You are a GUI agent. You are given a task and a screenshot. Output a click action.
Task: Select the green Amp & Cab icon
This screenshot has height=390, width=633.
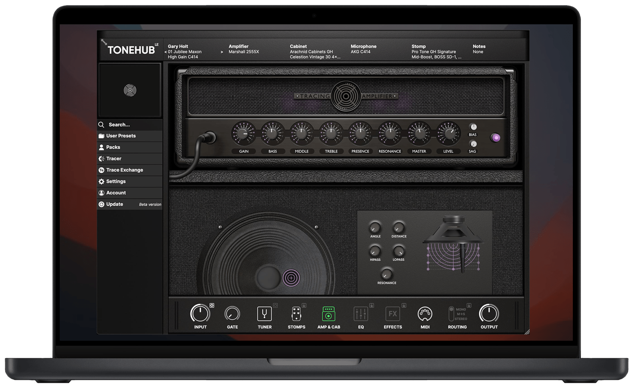pyautogui.click(x=328, y=314)
